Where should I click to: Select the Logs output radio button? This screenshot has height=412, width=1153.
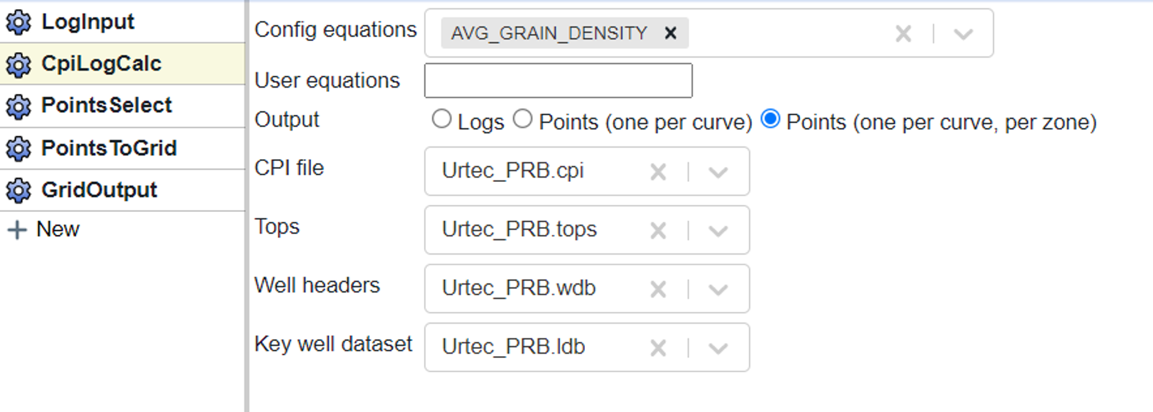pyautogui.click(x=441, y=120)
